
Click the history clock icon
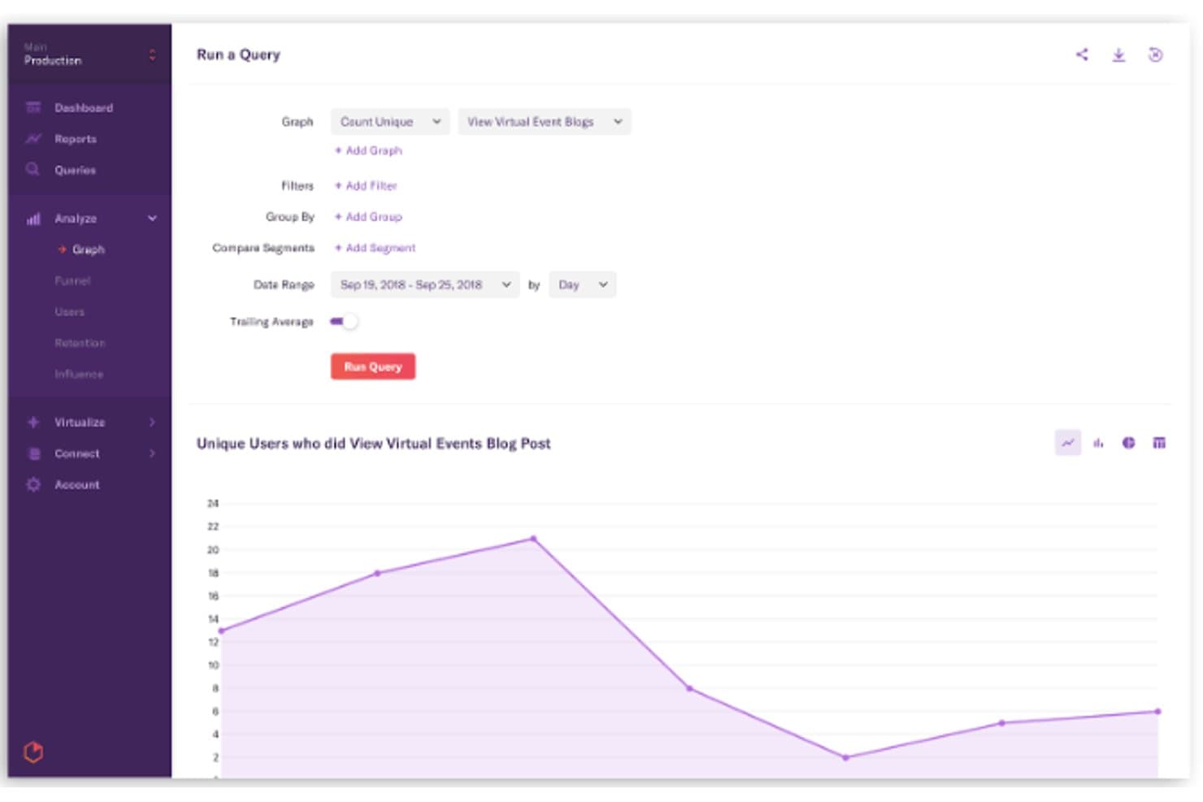coord(1155,54)
